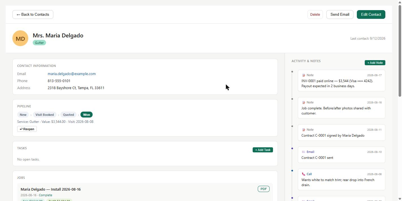Click Maria Delgado — Install 2026-08-16 job title

coord(51,189)
